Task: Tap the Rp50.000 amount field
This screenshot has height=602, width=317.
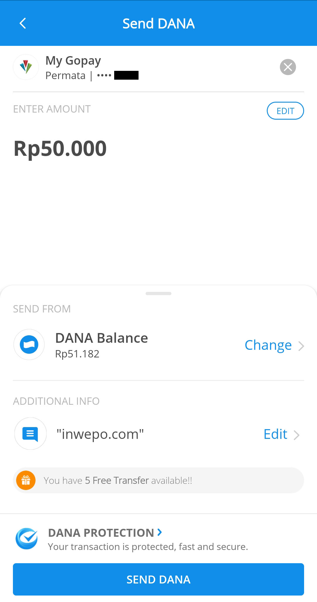Action: click(60, 148)
